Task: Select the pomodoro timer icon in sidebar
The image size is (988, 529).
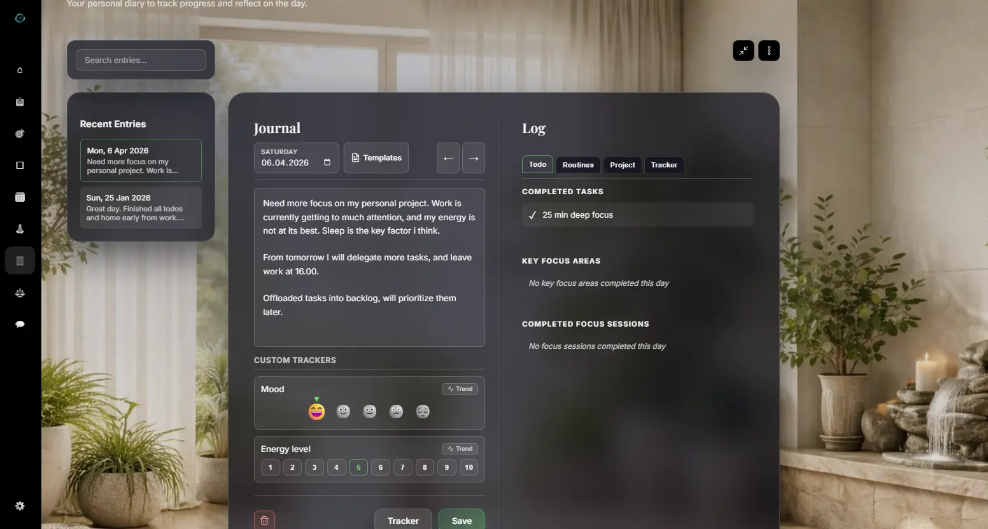Action: click(x=20, y=102)
